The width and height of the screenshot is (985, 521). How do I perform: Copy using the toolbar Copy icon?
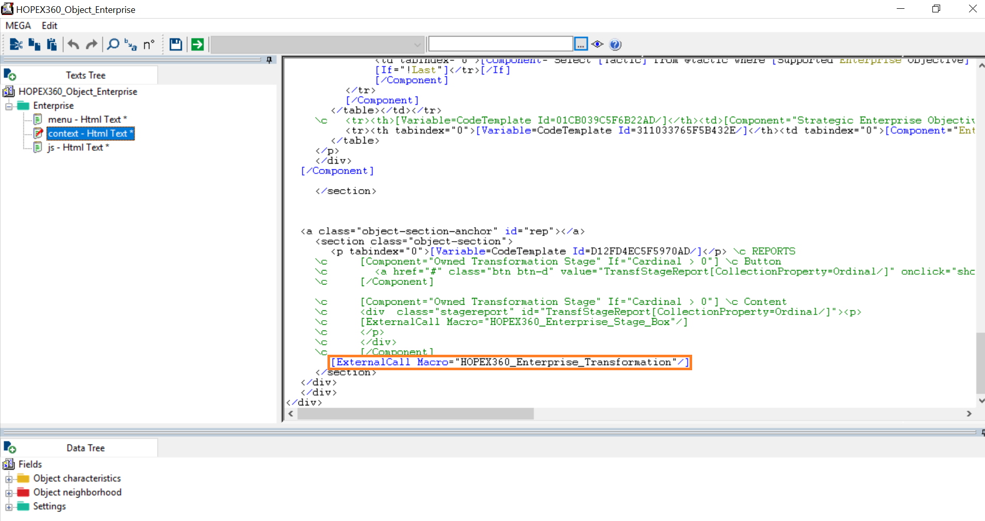click(x=34, y=44)
